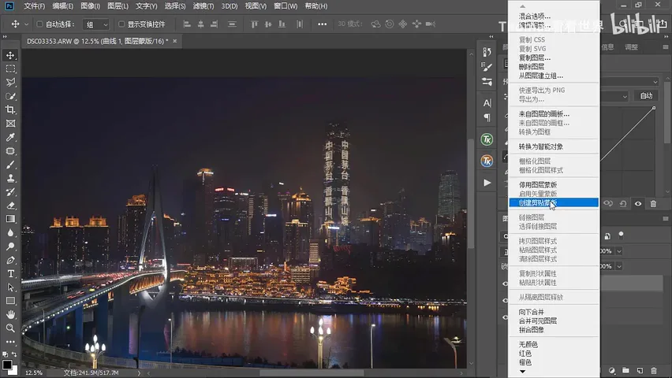Select the Brush tool
Image resolution: width=672 pixels, height=378 pixels.
point(11,165)
